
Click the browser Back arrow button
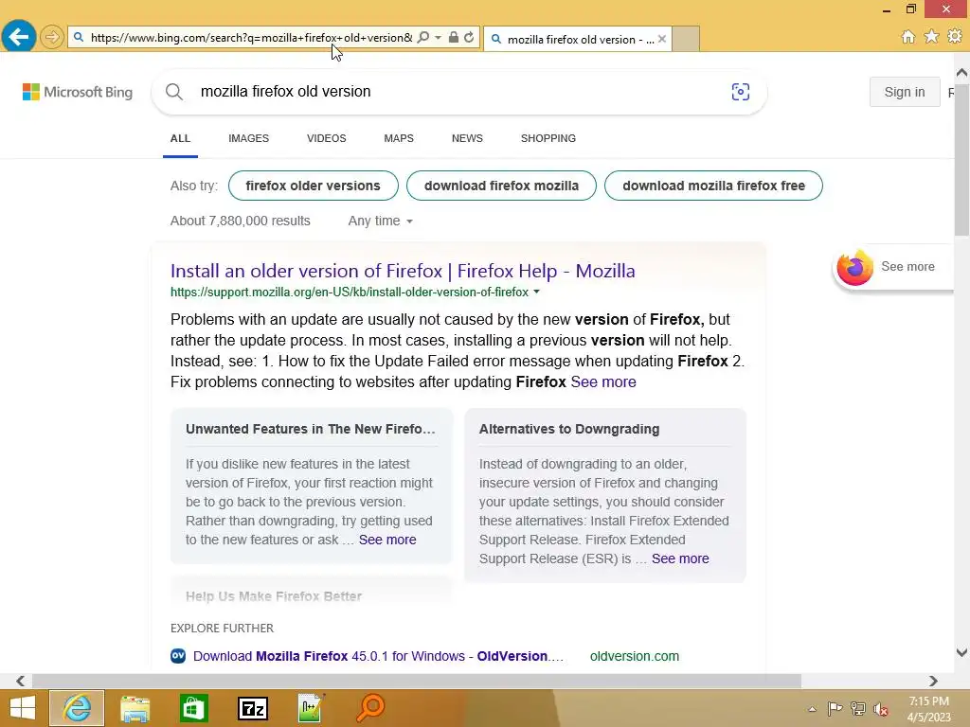[x=19, y=37]
